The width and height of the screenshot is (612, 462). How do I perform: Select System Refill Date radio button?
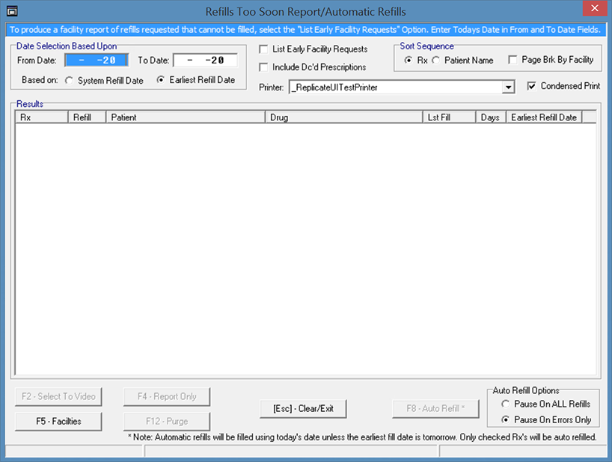70,81
